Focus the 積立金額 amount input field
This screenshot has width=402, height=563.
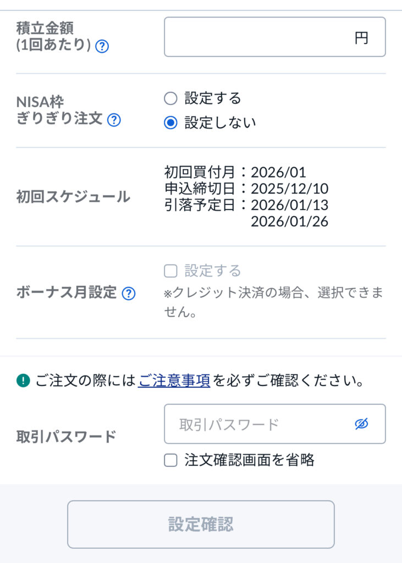coord(258,37)
